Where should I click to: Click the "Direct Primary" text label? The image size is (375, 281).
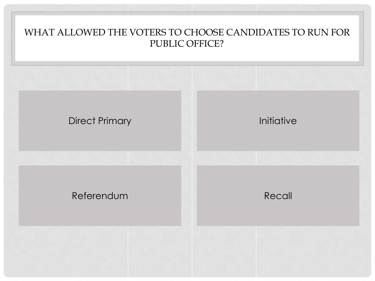coord(100,121)
